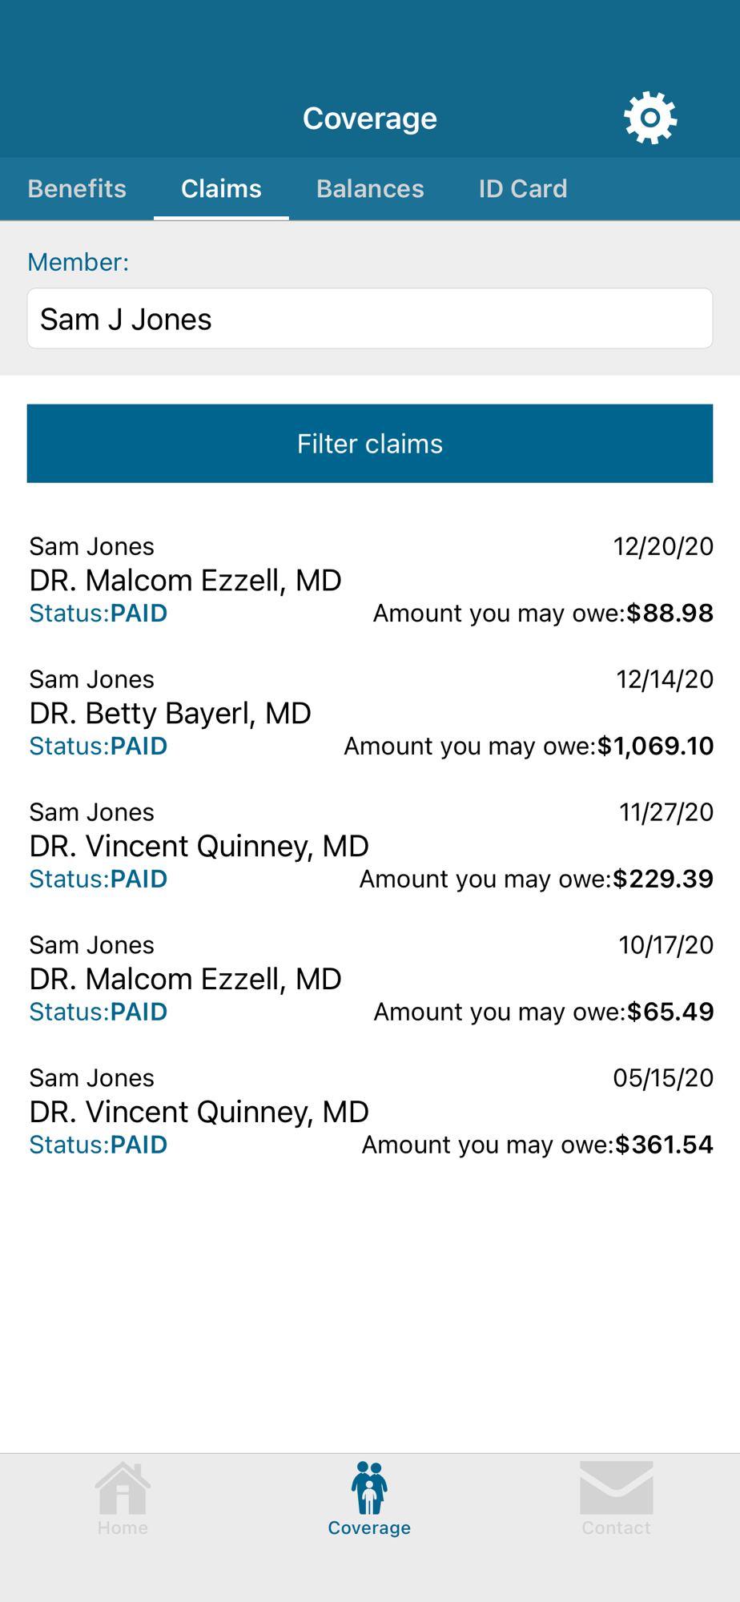Tap the Coverage family icon
740x1602 pixels.
(369, 1488)
